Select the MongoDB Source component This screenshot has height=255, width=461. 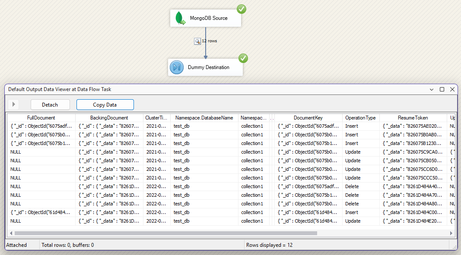coord(206,18)
